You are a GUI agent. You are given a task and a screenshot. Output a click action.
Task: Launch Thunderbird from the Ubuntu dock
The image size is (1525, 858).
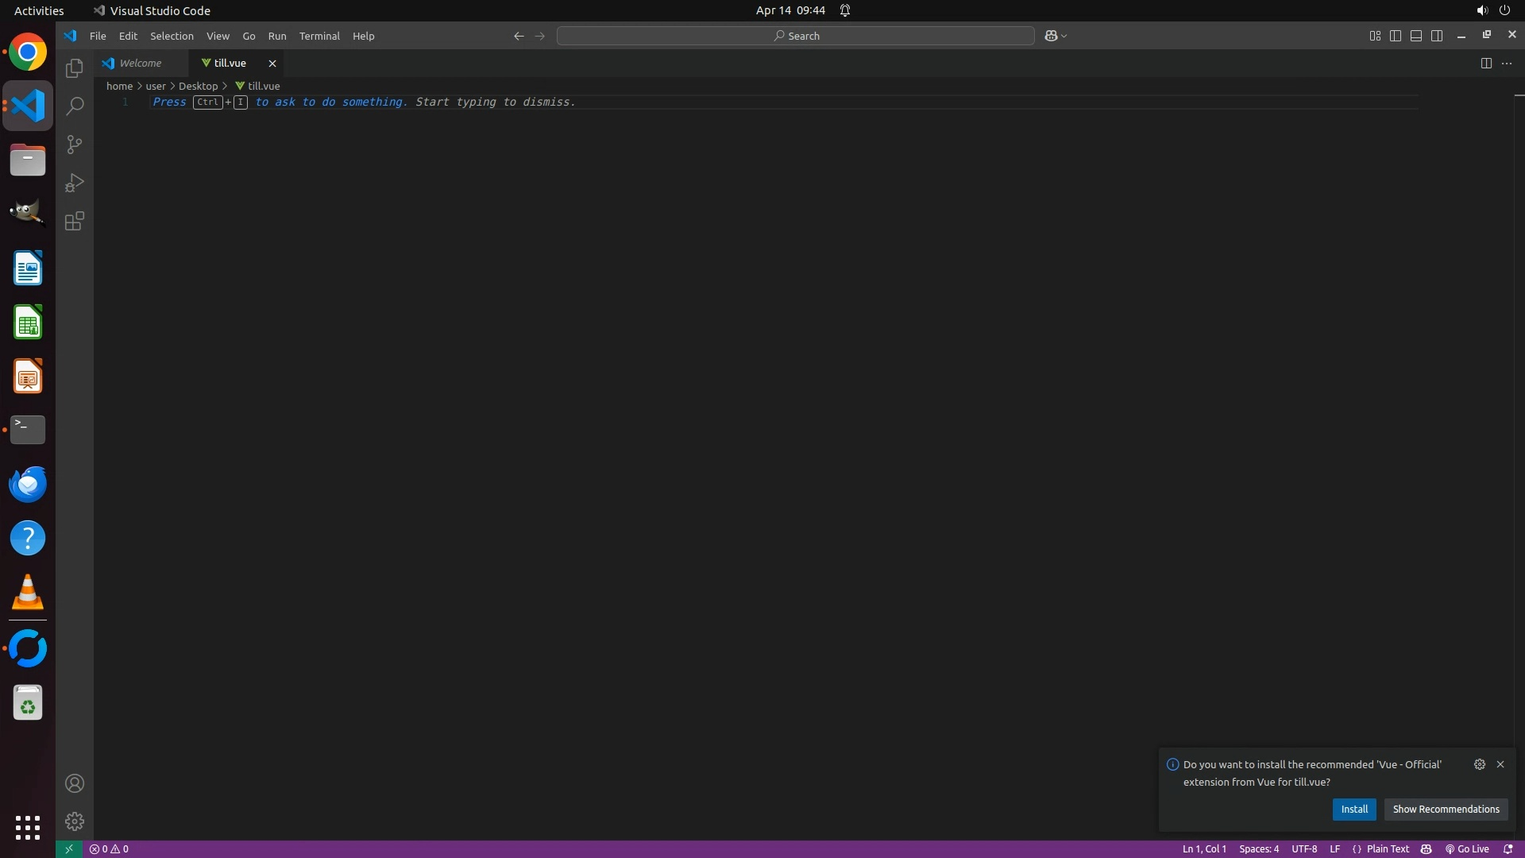point(28,484)
